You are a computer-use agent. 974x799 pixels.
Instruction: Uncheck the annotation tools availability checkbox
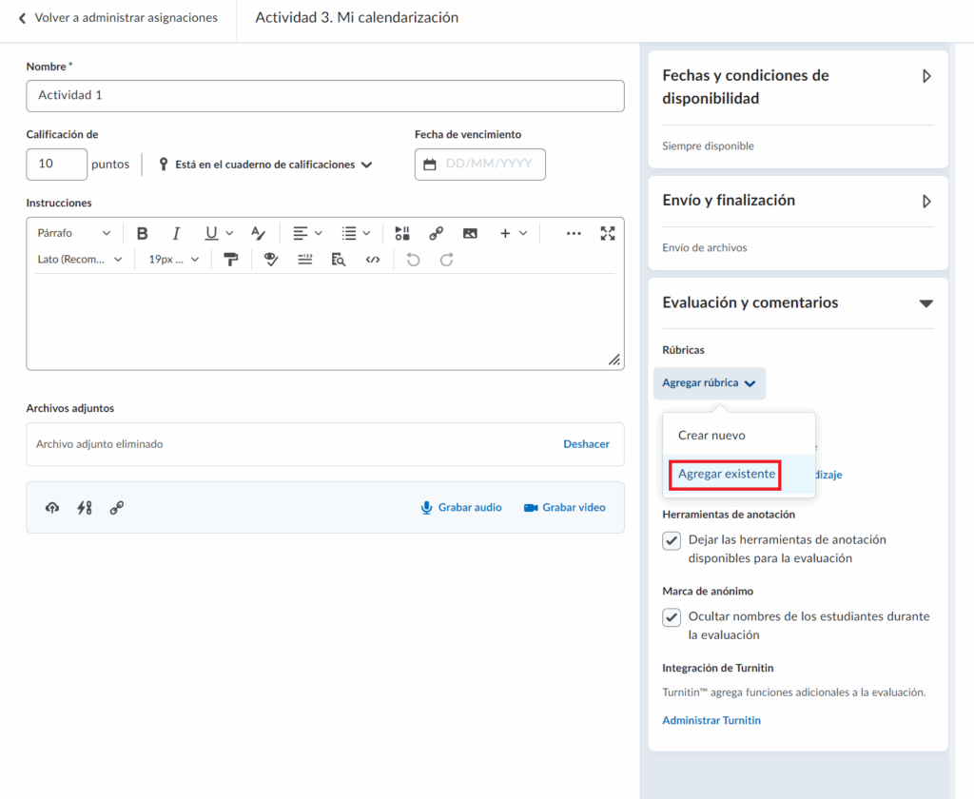[x=672, y=540]
